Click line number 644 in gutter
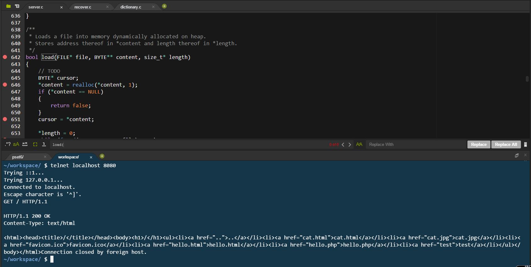This screenshot has width=531, height=267. click(16, 71)
